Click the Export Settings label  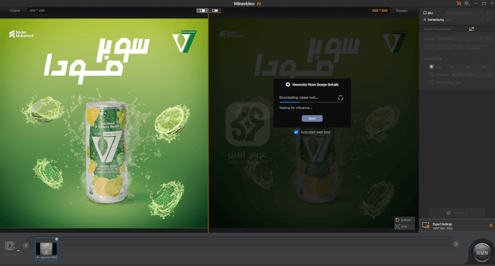click(442, 224)
